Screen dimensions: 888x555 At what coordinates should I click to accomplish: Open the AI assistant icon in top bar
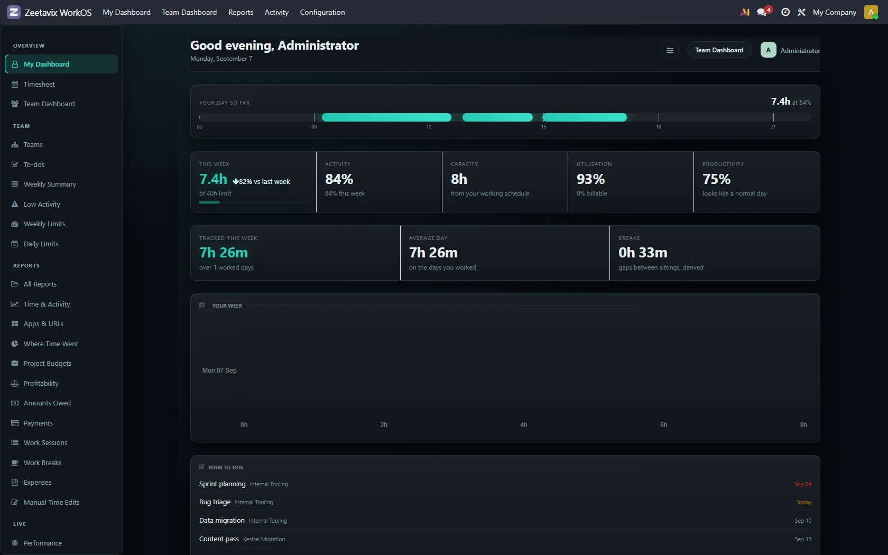(x=745, y=12)
